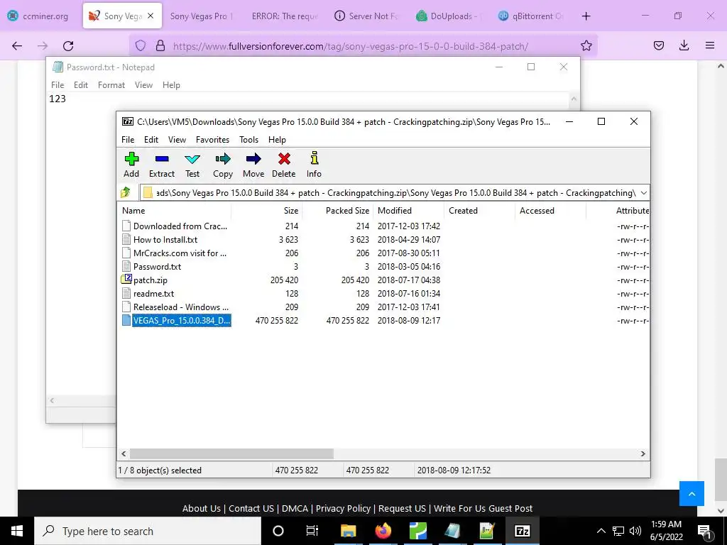Image resolution: width=727 pixels, height=545 pixels.
Task: Run Test on the archive in 7-Zip
Action: pos(192,165)
